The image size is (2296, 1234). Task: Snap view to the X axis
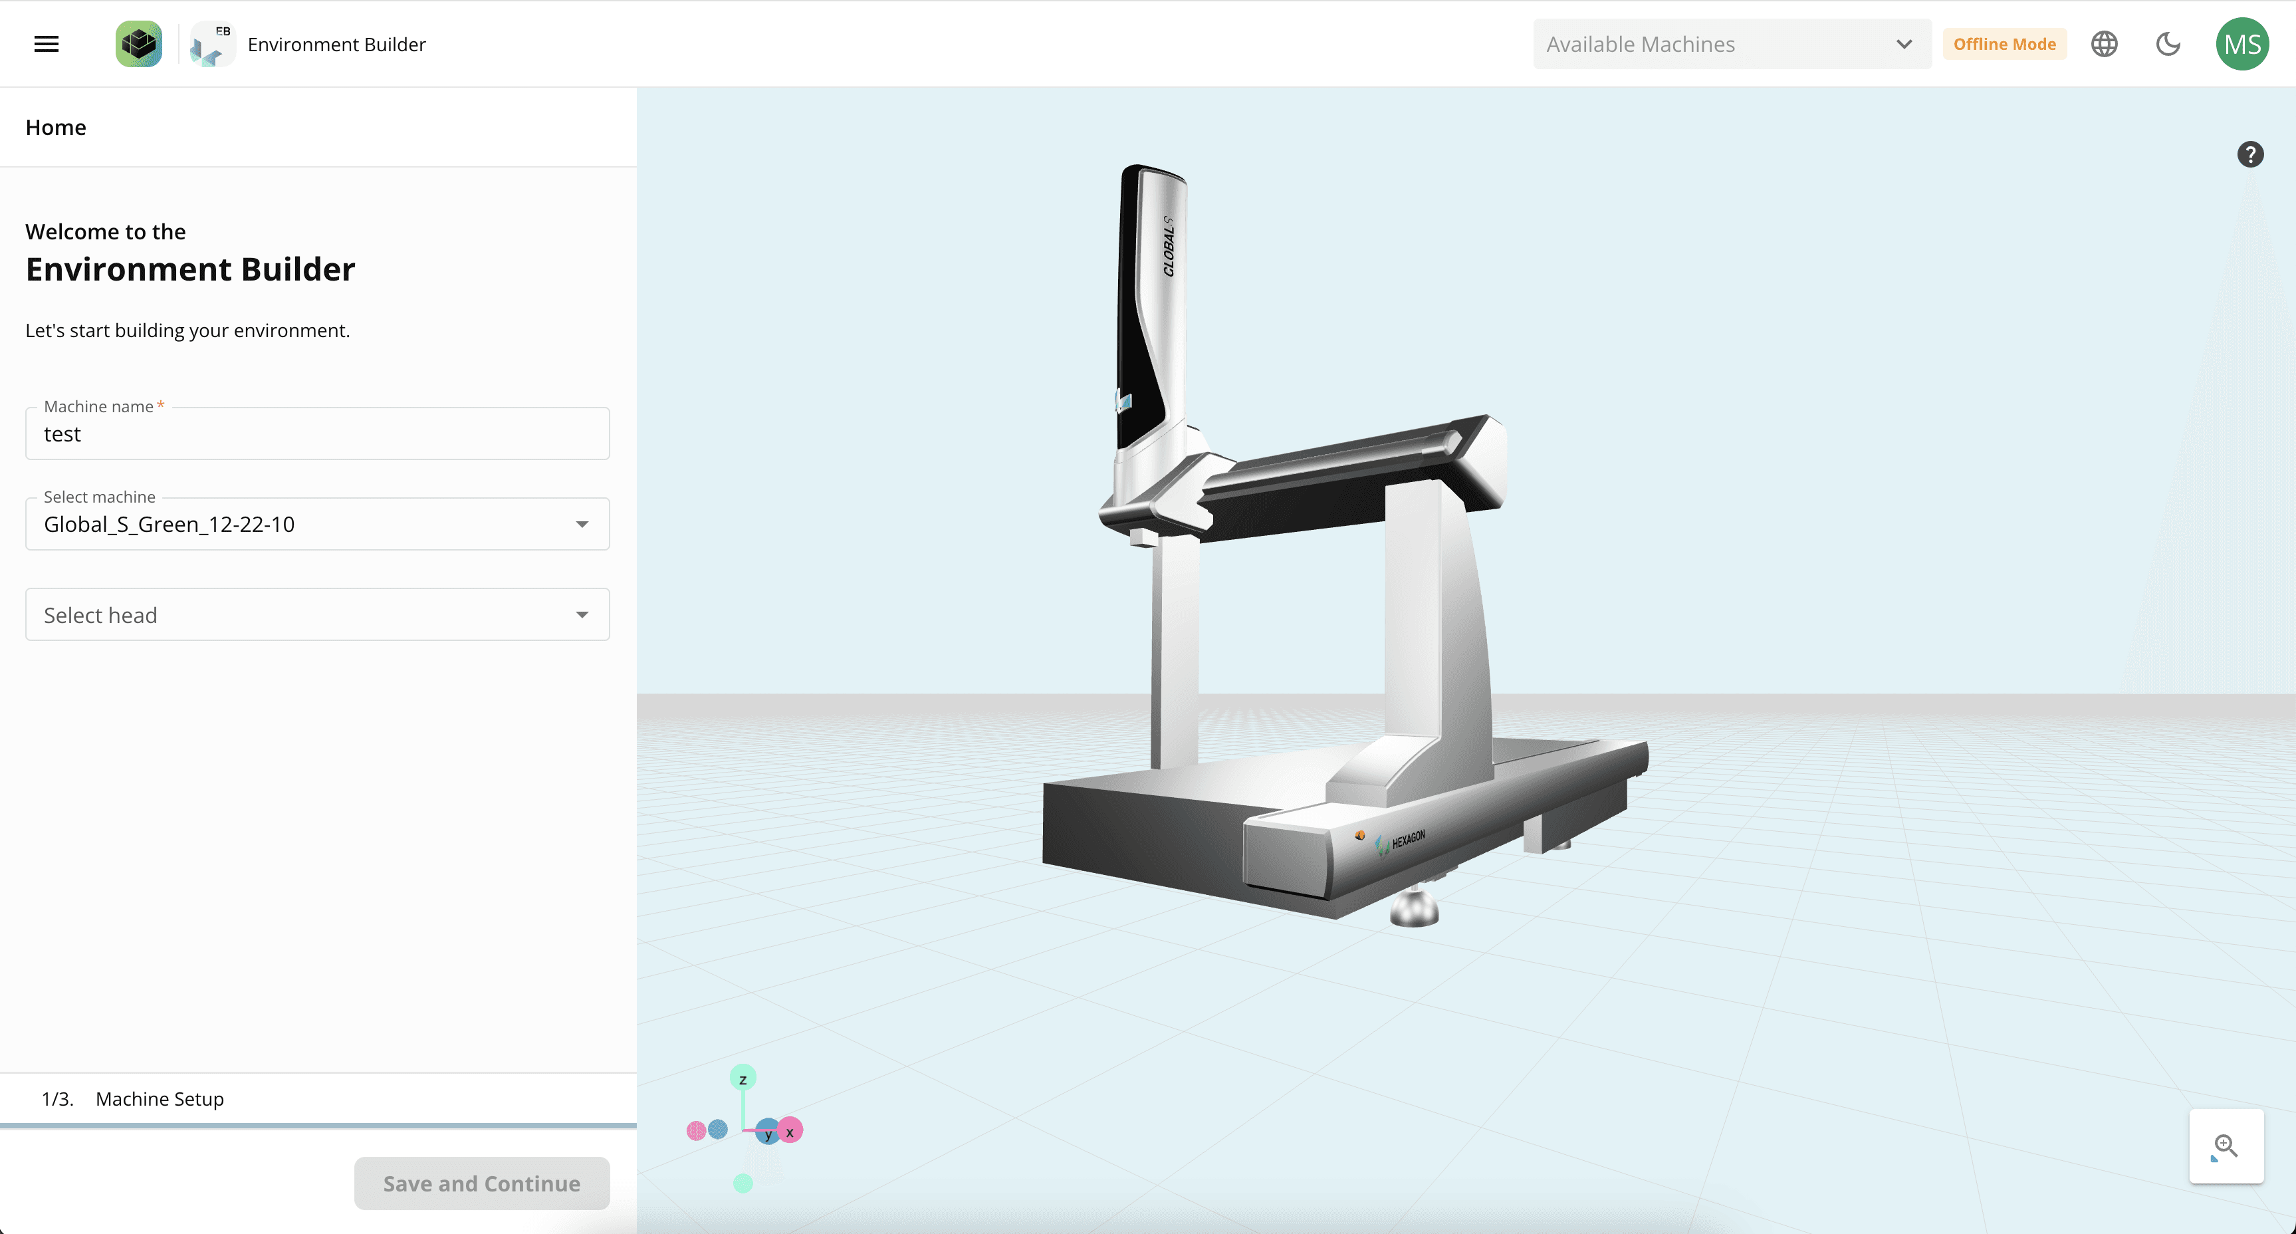pos(790,1132)
